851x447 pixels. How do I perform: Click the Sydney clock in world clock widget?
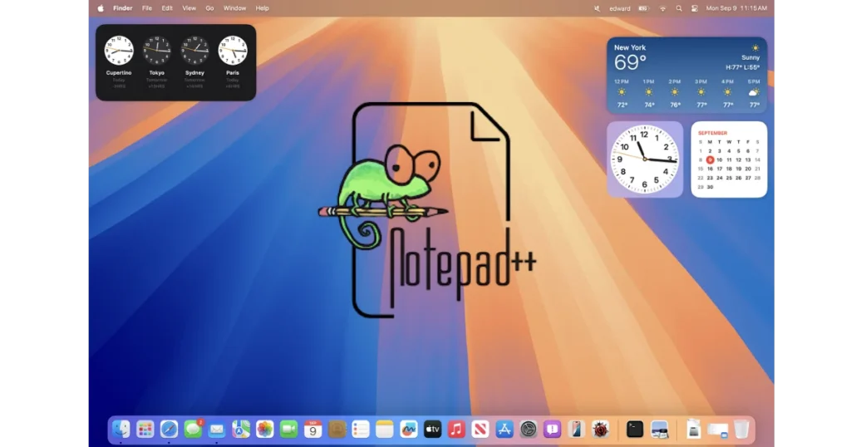coord(194,51)
